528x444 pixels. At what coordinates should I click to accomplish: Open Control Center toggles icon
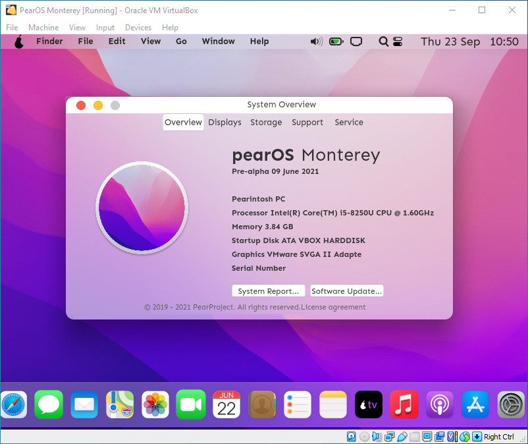pyautogui.click(x=398, y=42)
